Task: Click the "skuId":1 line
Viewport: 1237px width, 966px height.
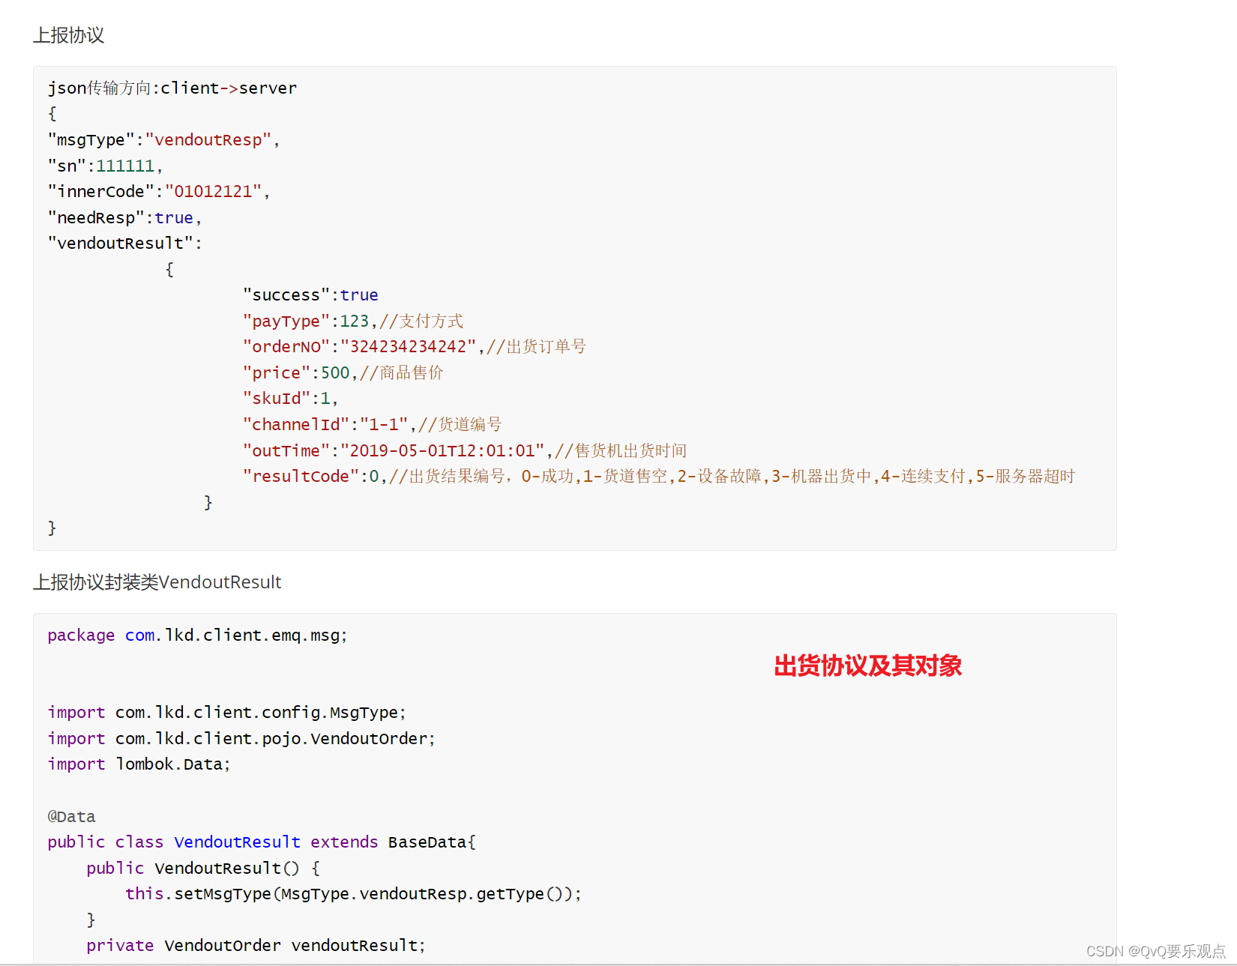Action: click(x=291, y=399)
